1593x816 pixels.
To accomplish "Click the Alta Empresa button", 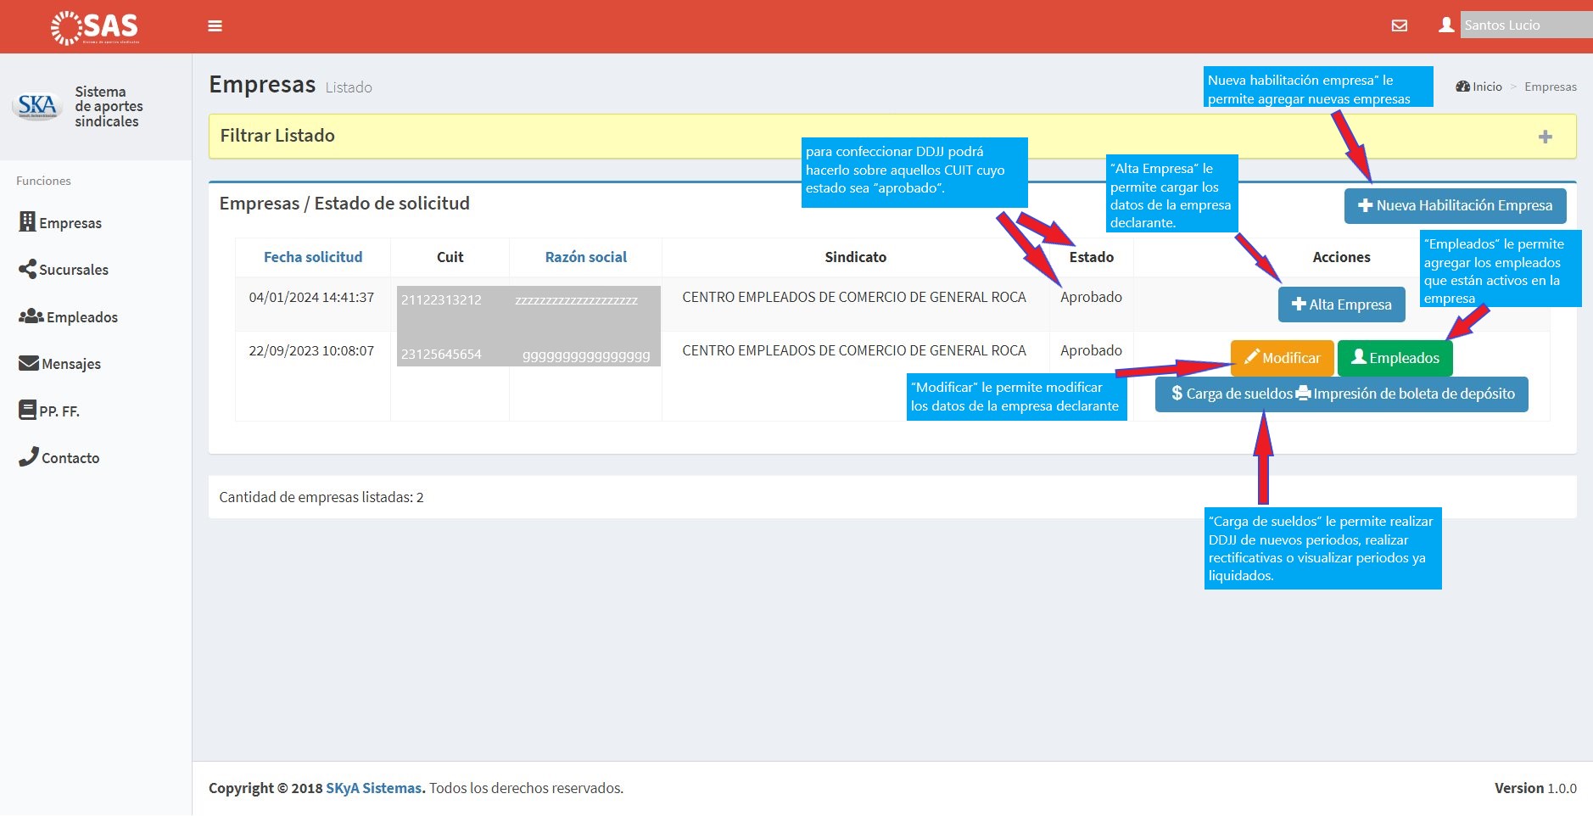I will tap(1341, 305).
